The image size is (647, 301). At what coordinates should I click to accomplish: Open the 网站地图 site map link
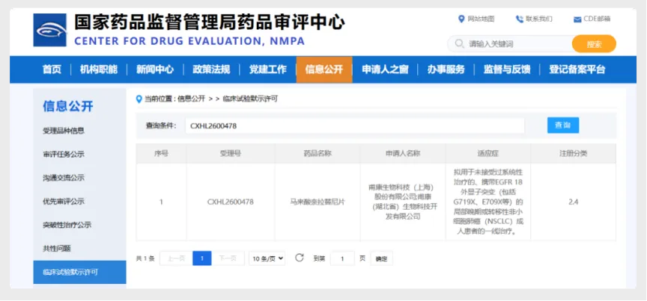[x=481, y=19]
